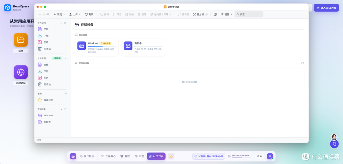Open the 文件 desktop app icon
Image resolution: width=343 pixels, height=164 pixels.
click(x=21, y=40)
